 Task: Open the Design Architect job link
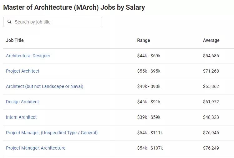[x=23, y=102]
